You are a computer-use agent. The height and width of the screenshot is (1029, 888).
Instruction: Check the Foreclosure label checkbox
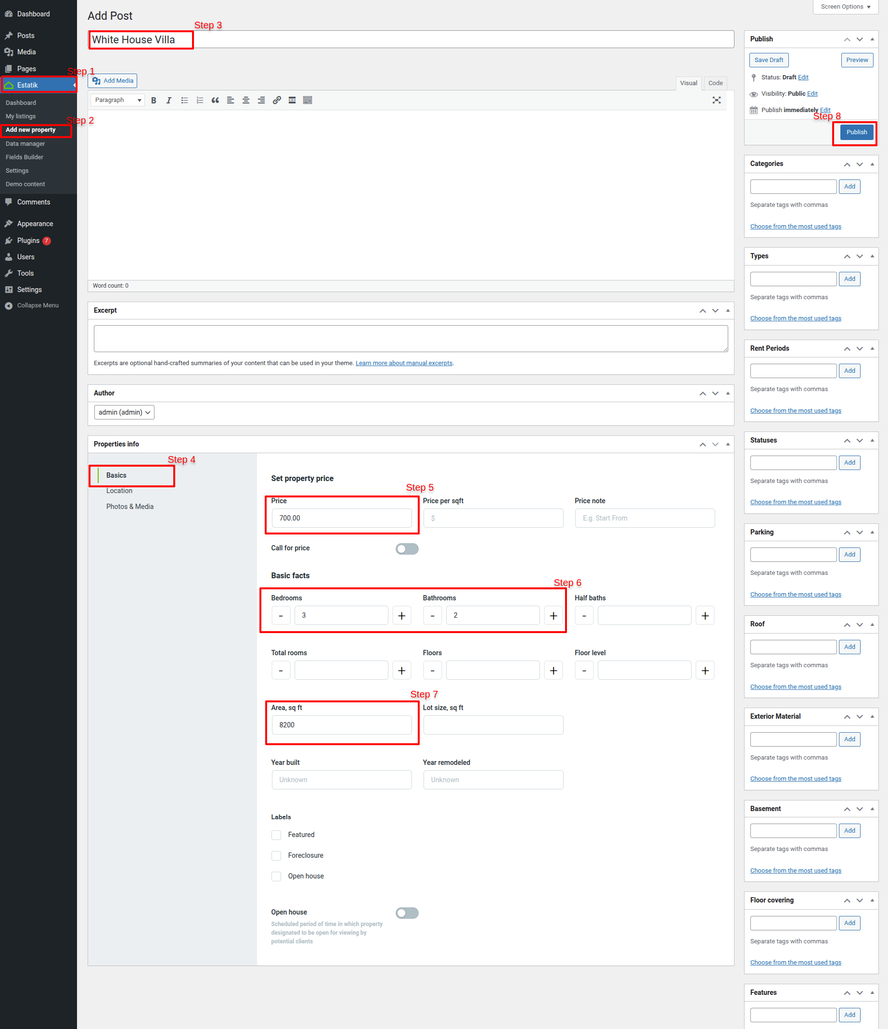[276, 856]
